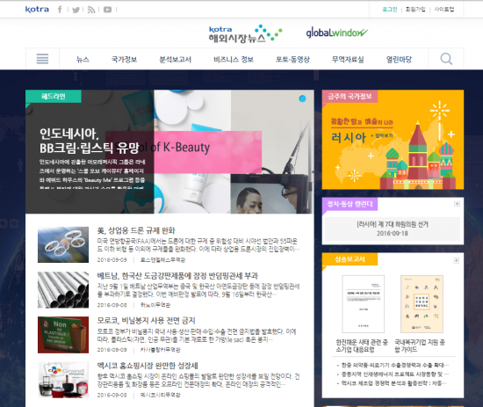This screenshot has width=483, height=407.
Task: Open the 무역자료실 menu
Action: [x=348, y=60]
